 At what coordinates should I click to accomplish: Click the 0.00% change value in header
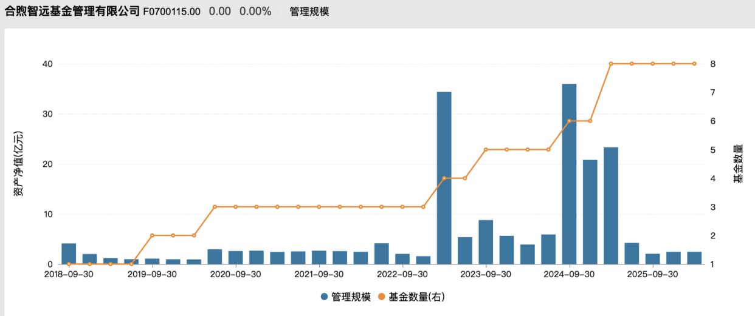pyautogui.click(x=255, y=12)
